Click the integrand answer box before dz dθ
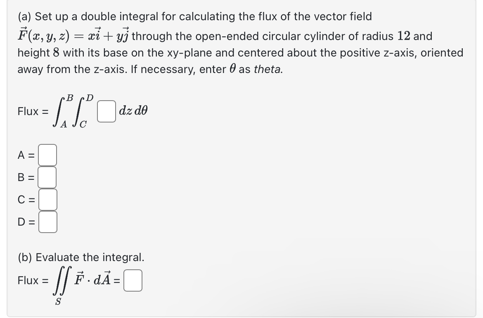The image size is (483, 318). click(x=106, y=111)
